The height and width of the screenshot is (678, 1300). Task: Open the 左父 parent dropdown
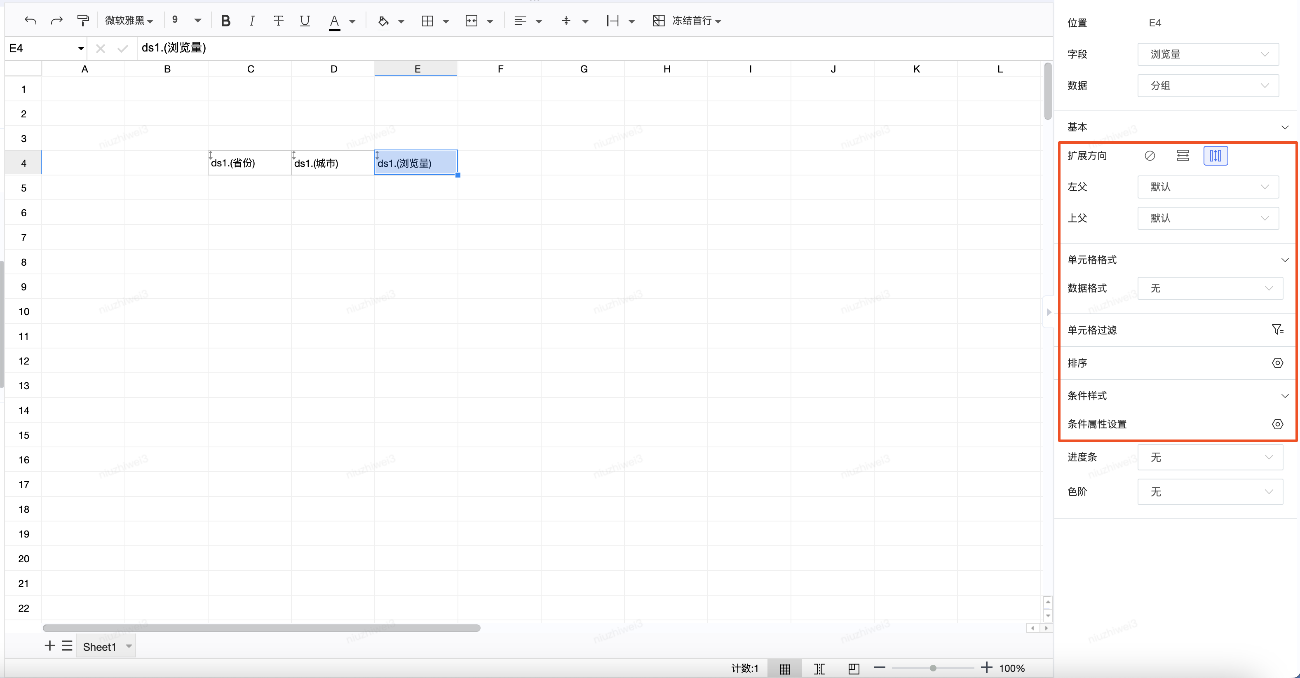click(1208, 187)
